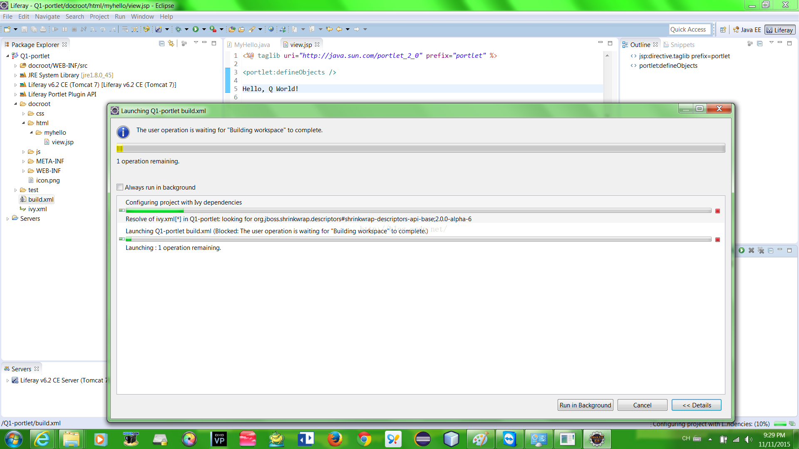Click the green Run toolbar button

pos(196,29)
